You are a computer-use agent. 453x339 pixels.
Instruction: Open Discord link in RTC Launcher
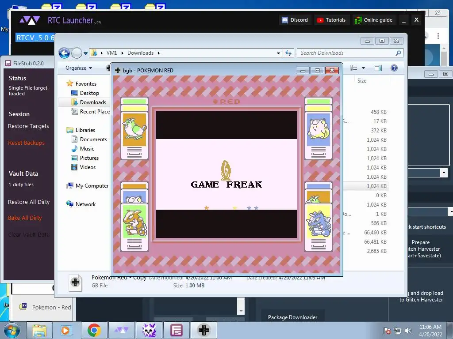(295, 20)
